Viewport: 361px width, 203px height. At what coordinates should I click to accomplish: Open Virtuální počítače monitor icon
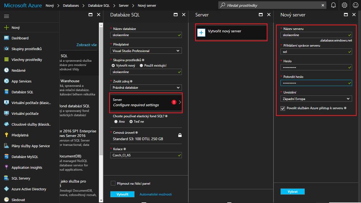tap(6, 113)
